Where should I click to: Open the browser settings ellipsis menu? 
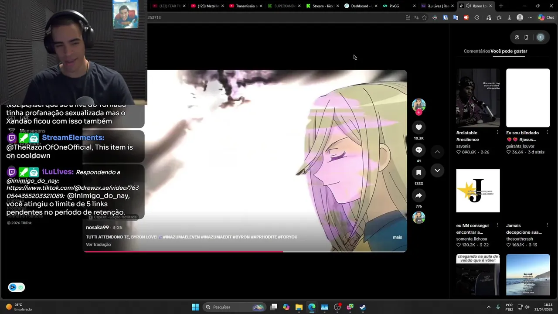pyautogui.click(x=530, y=17)
